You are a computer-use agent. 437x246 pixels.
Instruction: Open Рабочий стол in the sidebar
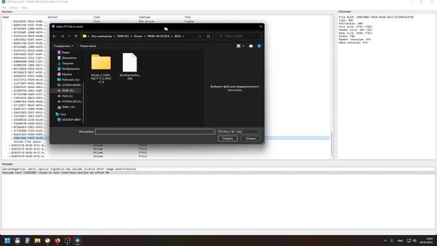click(71, 79)
